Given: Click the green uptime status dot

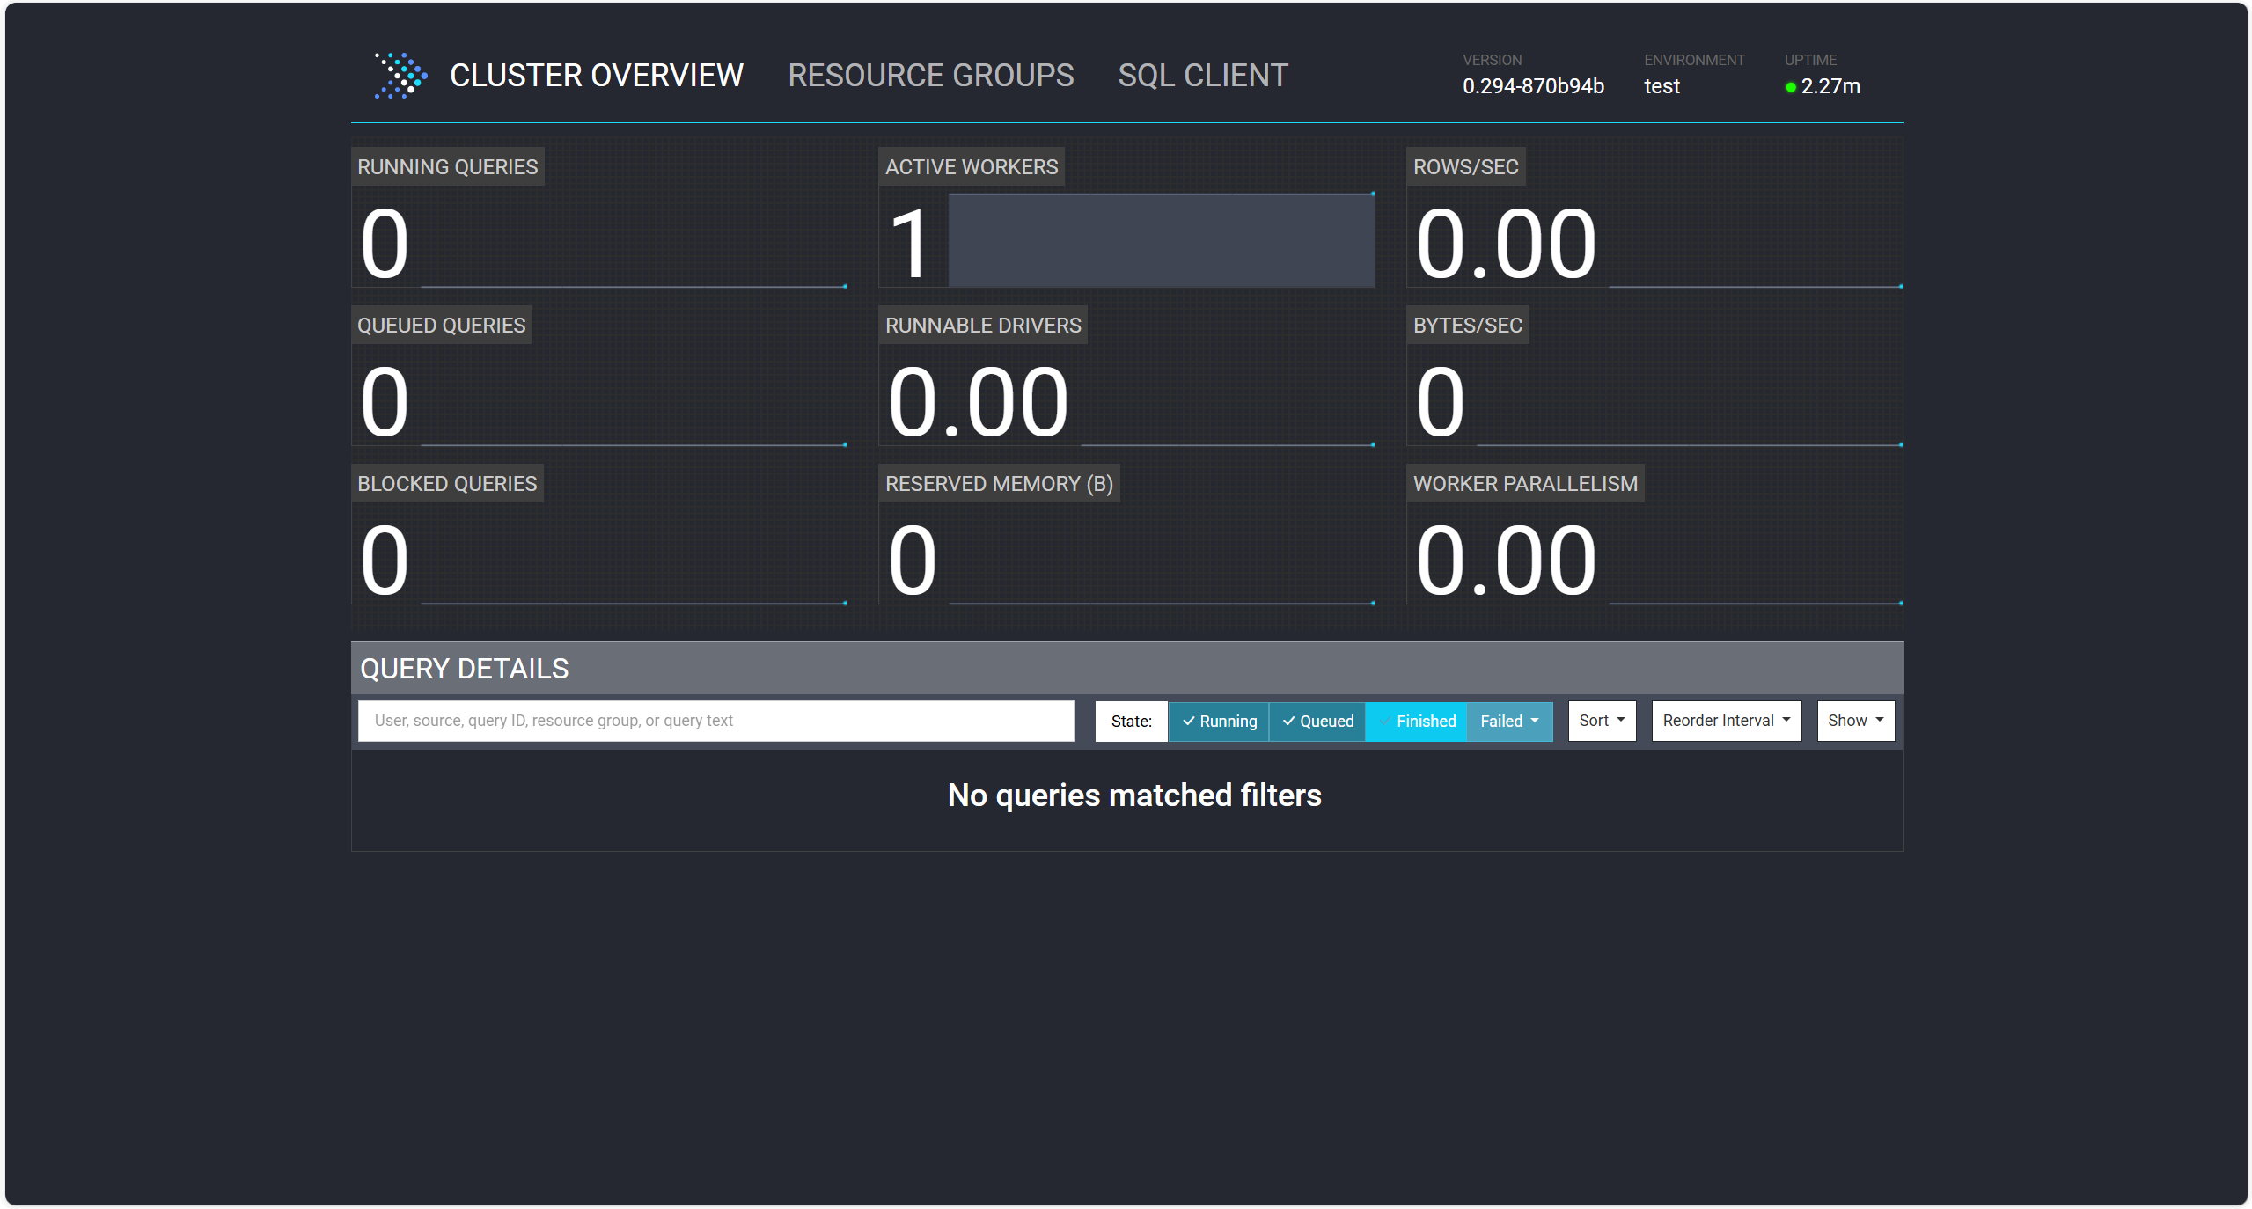Looking at the screenshot, I should click(1790, 87).
